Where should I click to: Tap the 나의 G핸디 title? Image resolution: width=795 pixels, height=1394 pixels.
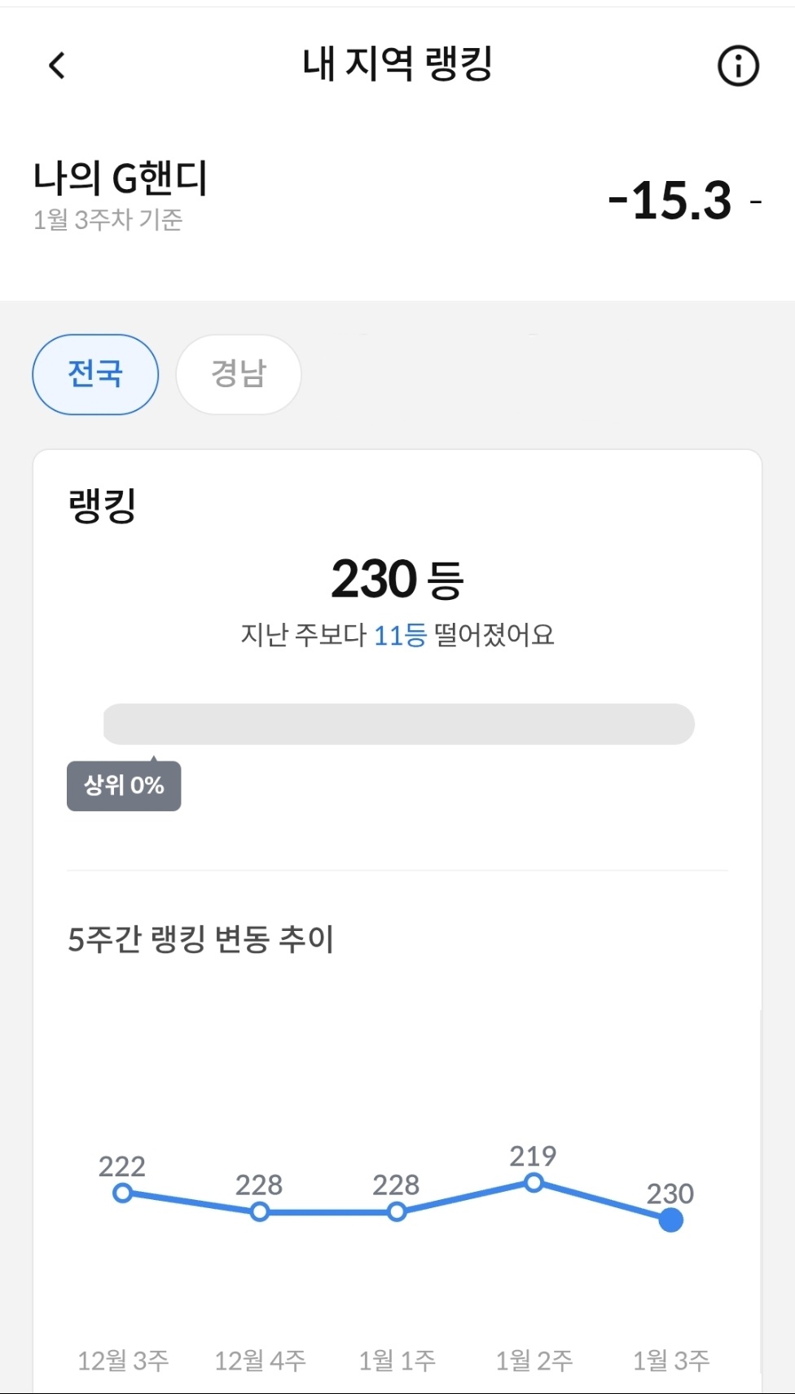121,179
